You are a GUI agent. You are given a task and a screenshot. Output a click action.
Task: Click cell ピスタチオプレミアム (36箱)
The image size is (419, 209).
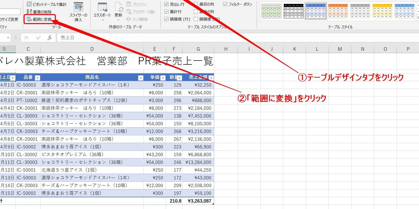(92, 155)
